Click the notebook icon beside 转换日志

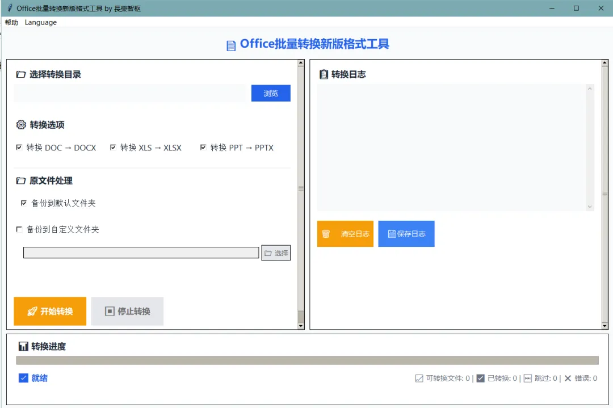pos(324,74)
